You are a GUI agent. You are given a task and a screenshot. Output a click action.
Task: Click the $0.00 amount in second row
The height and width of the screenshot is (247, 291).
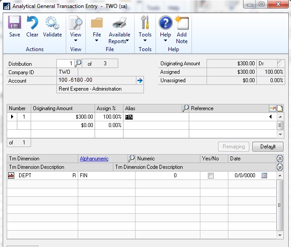click(63, 125)
